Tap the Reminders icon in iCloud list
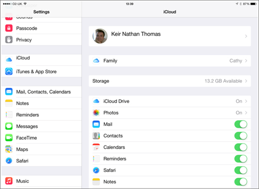This screenshot has width=259, height=189. tap(96, 159)
